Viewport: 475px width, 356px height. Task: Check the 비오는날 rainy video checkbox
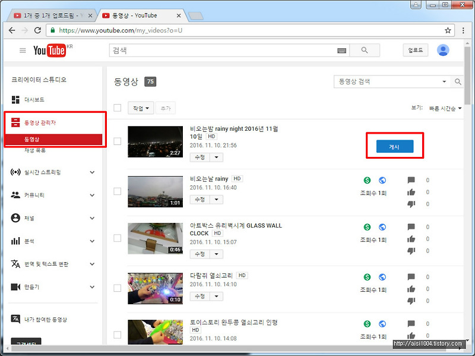(117, 191)
